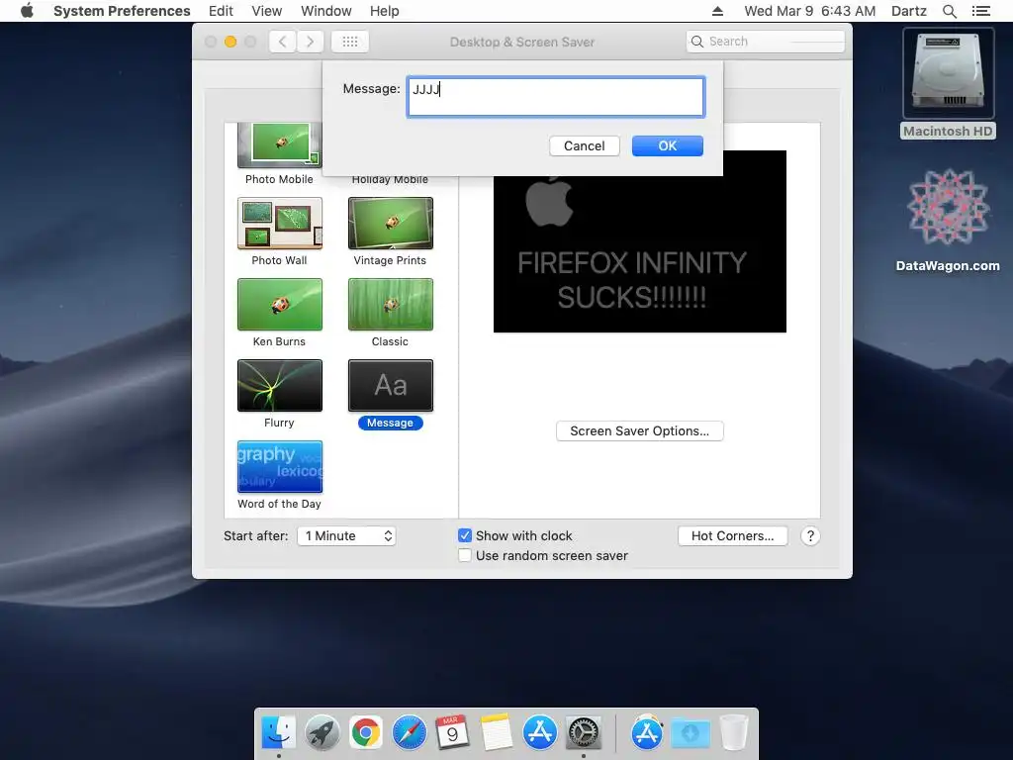Click the Message text field

(556, 97)
